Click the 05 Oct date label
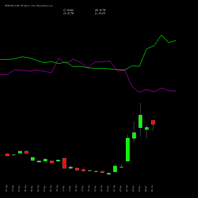The height and width of the screenshot is (198, 198). coord(146,188)
